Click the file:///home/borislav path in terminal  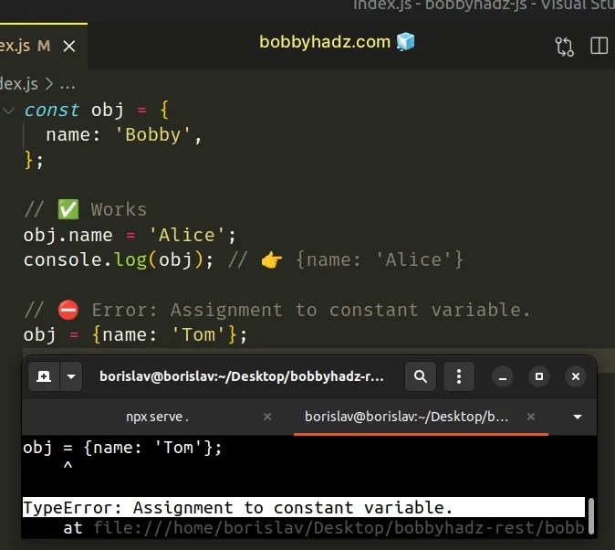339,528
